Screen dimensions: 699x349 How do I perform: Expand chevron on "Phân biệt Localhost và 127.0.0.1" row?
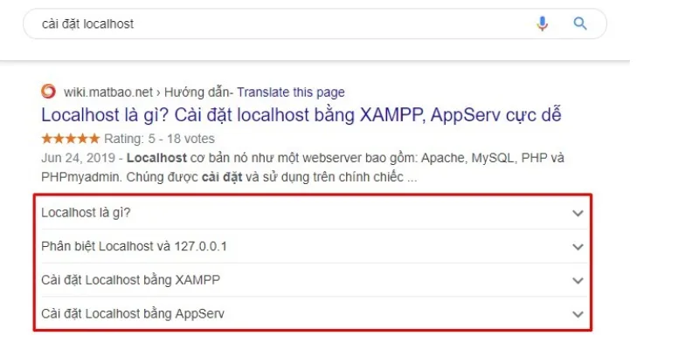578,247
